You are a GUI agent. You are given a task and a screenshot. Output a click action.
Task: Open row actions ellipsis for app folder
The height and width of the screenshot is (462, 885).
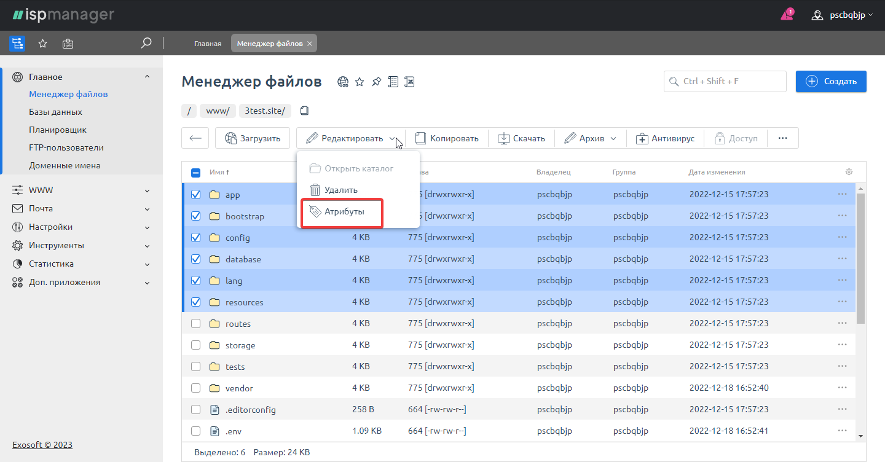pos(842,194)
